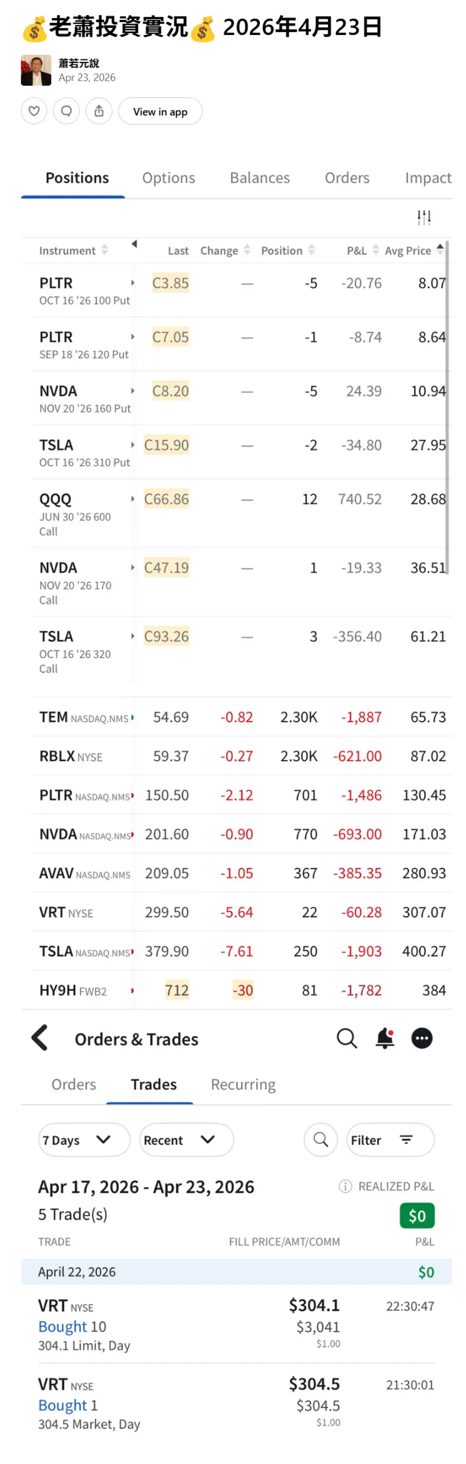
Task: Open the column settings sliders icon
Action: (x=424, y=218)
